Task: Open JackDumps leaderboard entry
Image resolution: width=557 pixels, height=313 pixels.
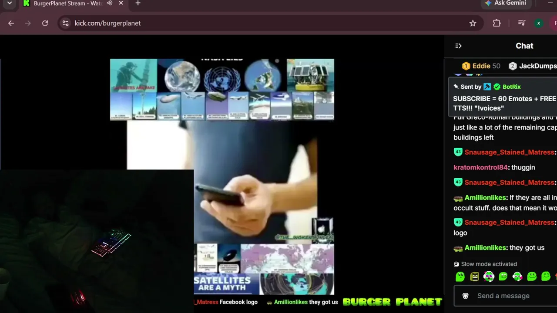Action: pyautogui.click(x=532, y=66)
